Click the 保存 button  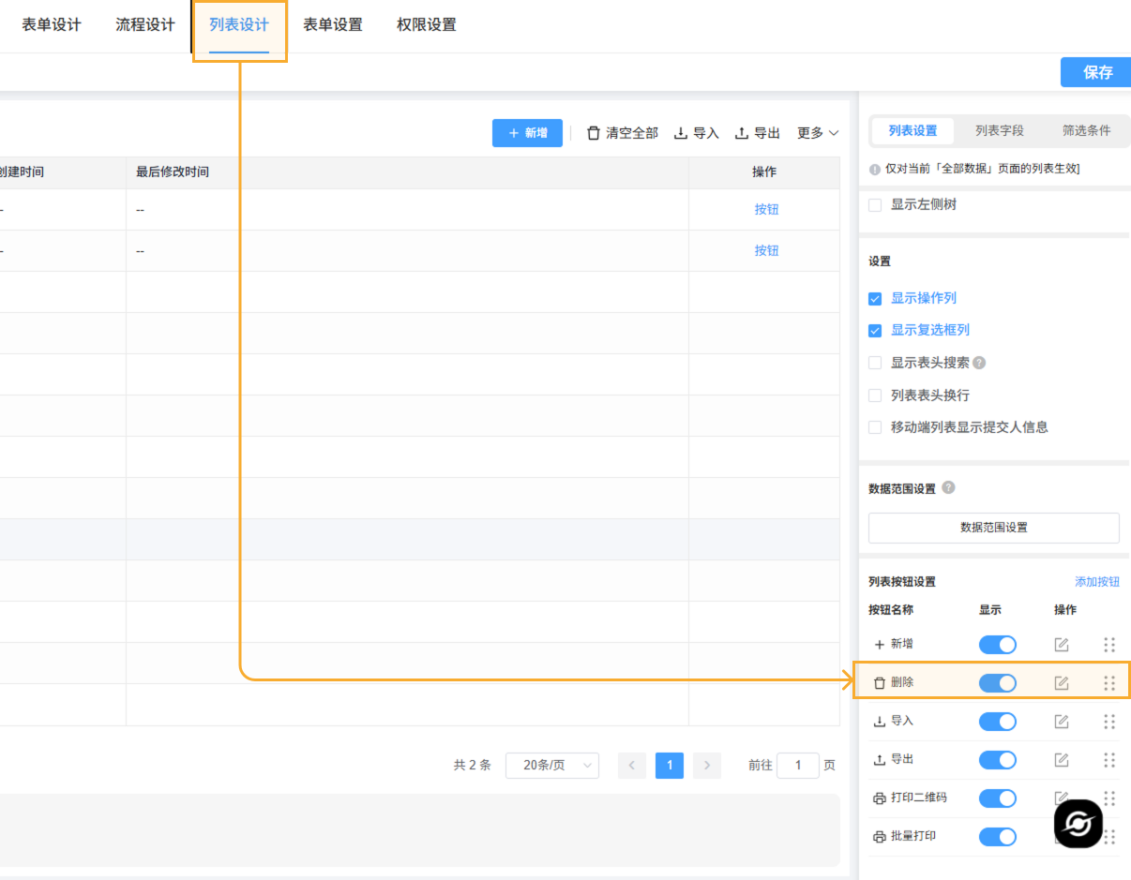pyautogui.click(x=1096, y=72)
